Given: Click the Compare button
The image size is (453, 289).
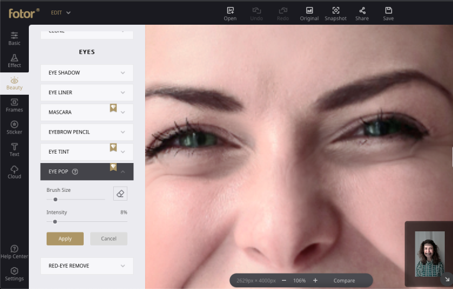Looking at the screenshot, I should 344,280.
